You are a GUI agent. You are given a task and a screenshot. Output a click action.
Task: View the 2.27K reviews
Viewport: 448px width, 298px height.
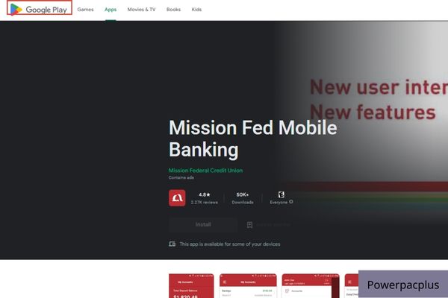coord(205,202)
